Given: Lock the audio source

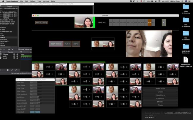Looking at the screenshot, I should pos(18,56).
